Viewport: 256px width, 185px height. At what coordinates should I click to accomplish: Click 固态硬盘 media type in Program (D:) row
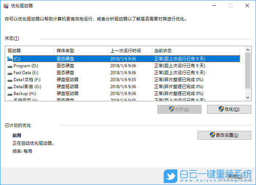65,66
